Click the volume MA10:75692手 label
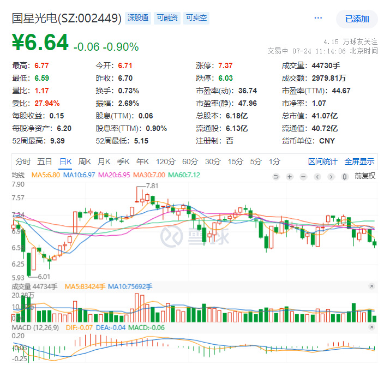 coord(130,286)
